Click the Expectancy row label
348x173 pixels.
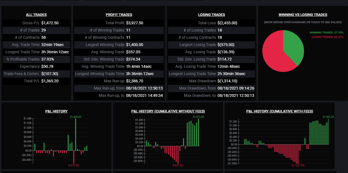(30, 66)
